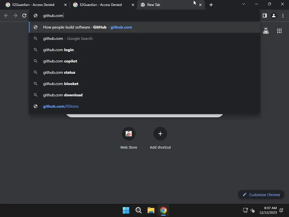Reload the page with the refresh icon

click(24, 16)
